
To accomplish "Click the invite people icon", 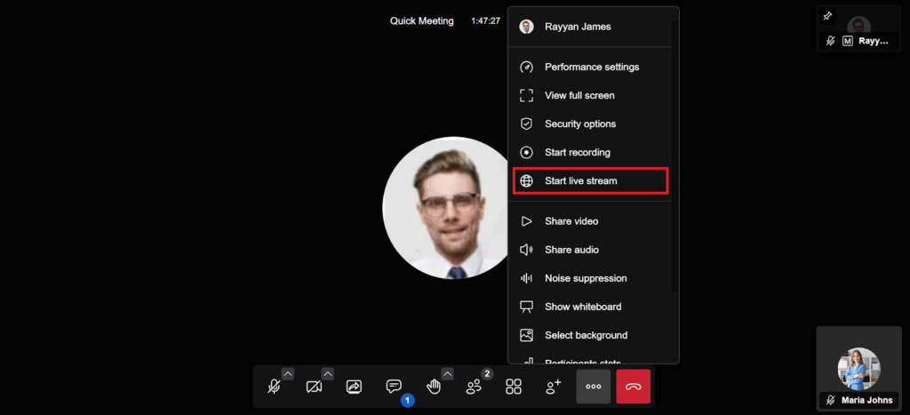I will [553, 387].
